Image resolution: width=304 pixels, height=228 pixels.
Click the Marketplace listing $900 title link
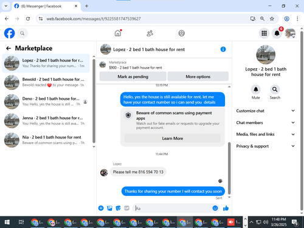pos(136,67)
